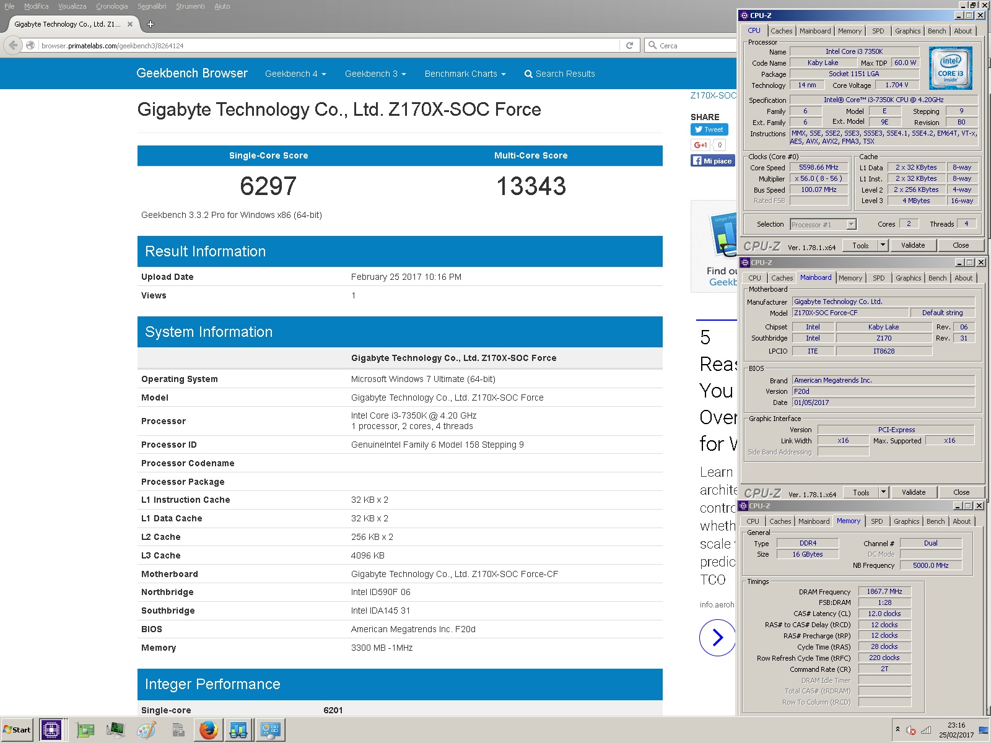The image size is (991, 743).
Task: Click the Geekbench taskbar icon
Action: click(238, 730)
